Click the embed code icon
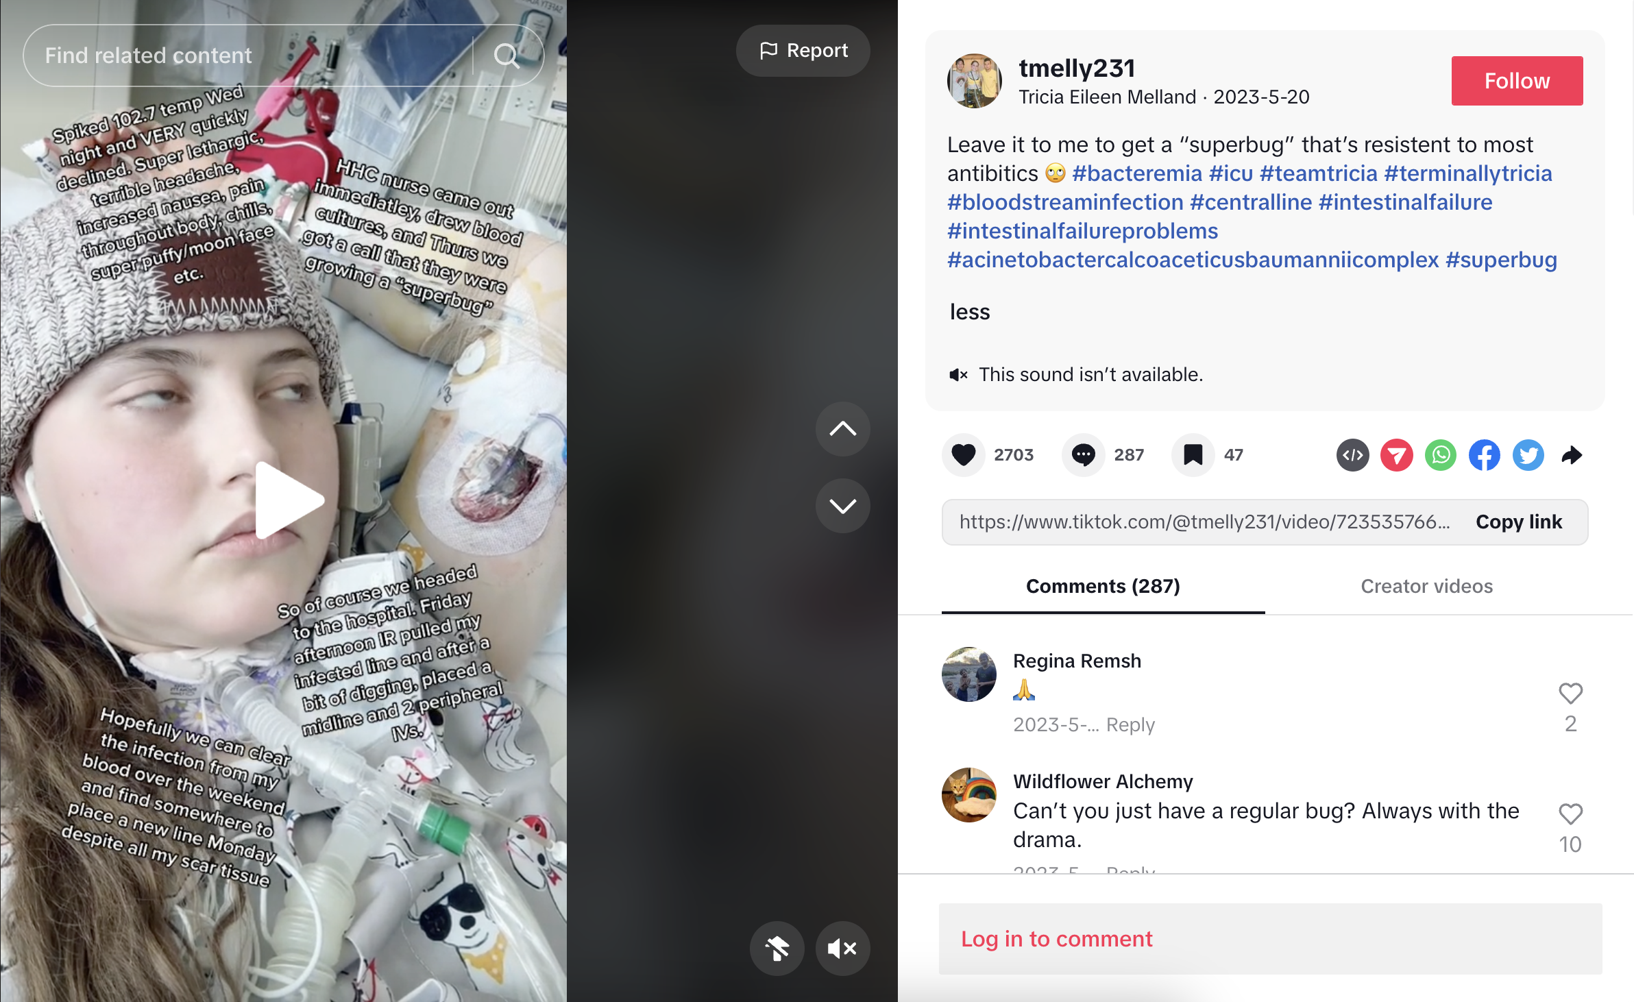Screen dimensions: 1634x1002 point(1352,455)
